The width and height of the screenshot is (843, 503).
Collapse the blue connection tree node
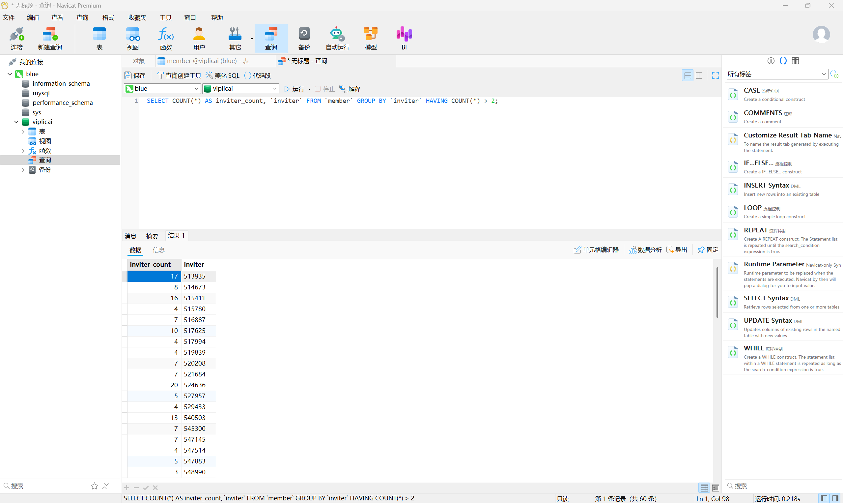pyautogui.click(x=10, y=74)
